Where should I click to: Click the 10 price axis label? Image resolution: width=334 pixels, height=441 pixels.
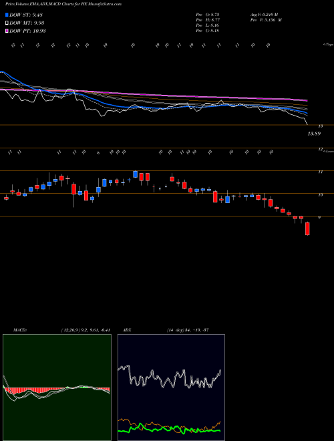320,194
